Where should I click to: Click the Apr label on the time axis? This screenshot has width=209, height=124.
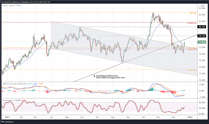point(51,117)
